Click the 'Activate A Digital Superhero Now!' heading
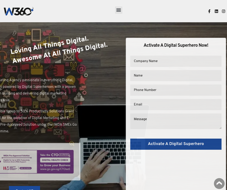The image size is (227, 190). (176, 45)
